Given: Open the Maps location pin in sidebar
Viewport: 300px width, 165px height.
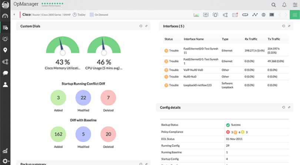Looking at the screenshot, I should point(5,50).
